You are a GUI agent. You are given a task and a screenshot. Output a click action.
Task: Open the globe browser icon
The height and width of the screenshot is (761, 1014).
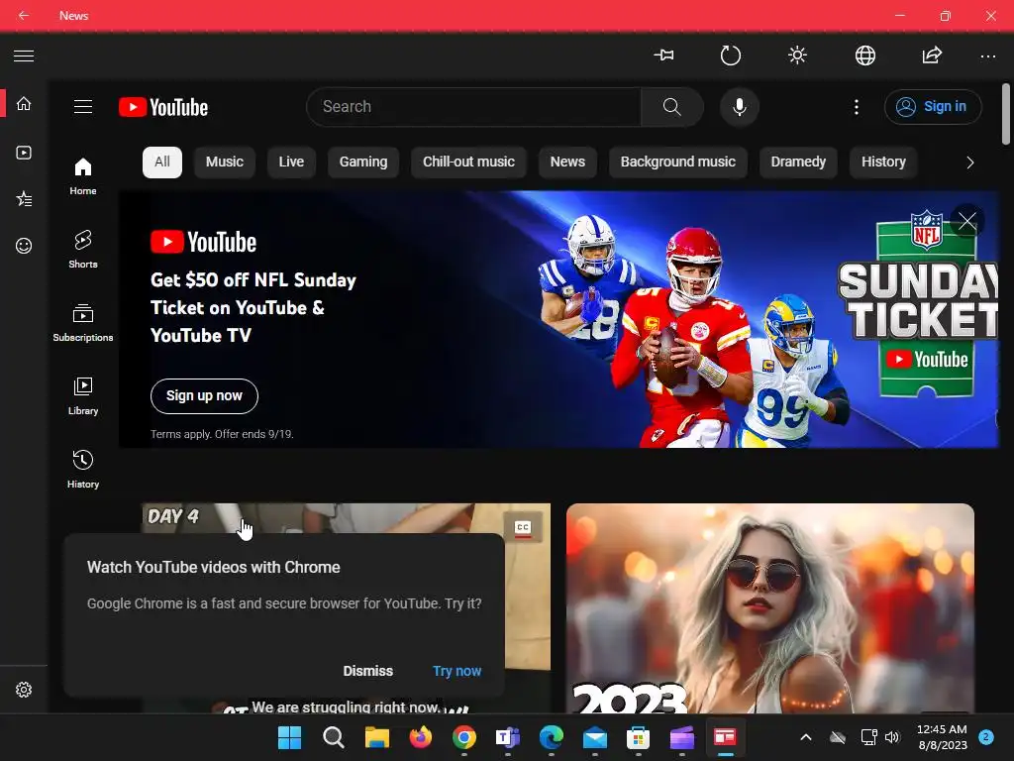coord(865,55)
